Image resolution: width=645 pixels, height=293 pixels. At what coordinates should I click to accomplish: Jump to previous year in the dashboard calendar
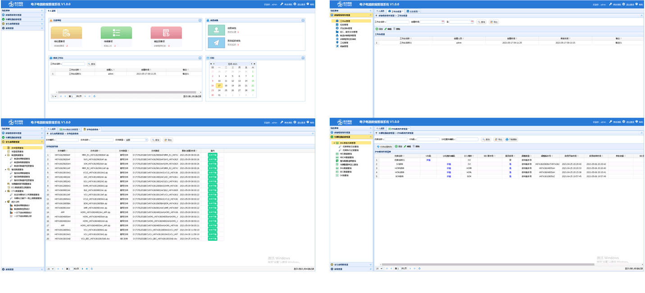[x=212, y=64]
